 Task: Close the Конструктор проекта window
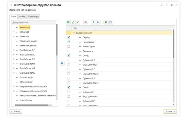click(x=176, y=5)
